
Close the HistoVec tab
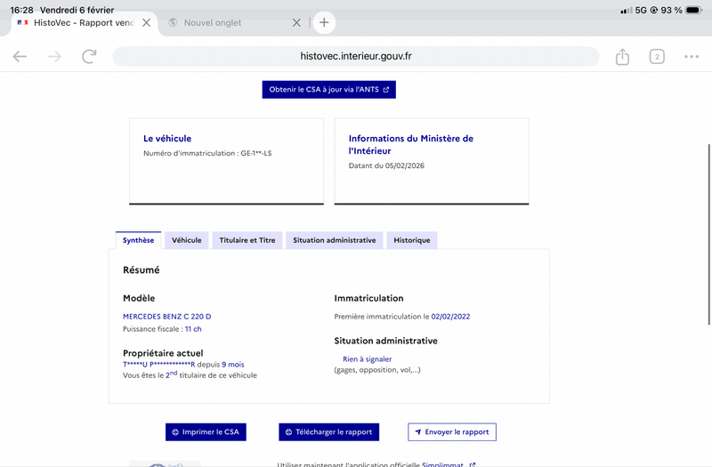tap(146, 23)
